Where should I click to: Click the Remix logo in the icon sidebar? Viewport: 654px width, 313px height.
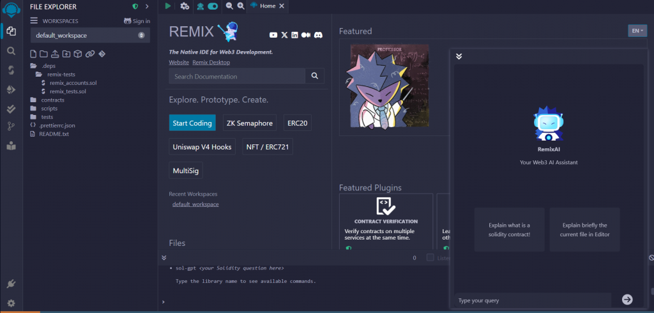[x=11, y=9]
